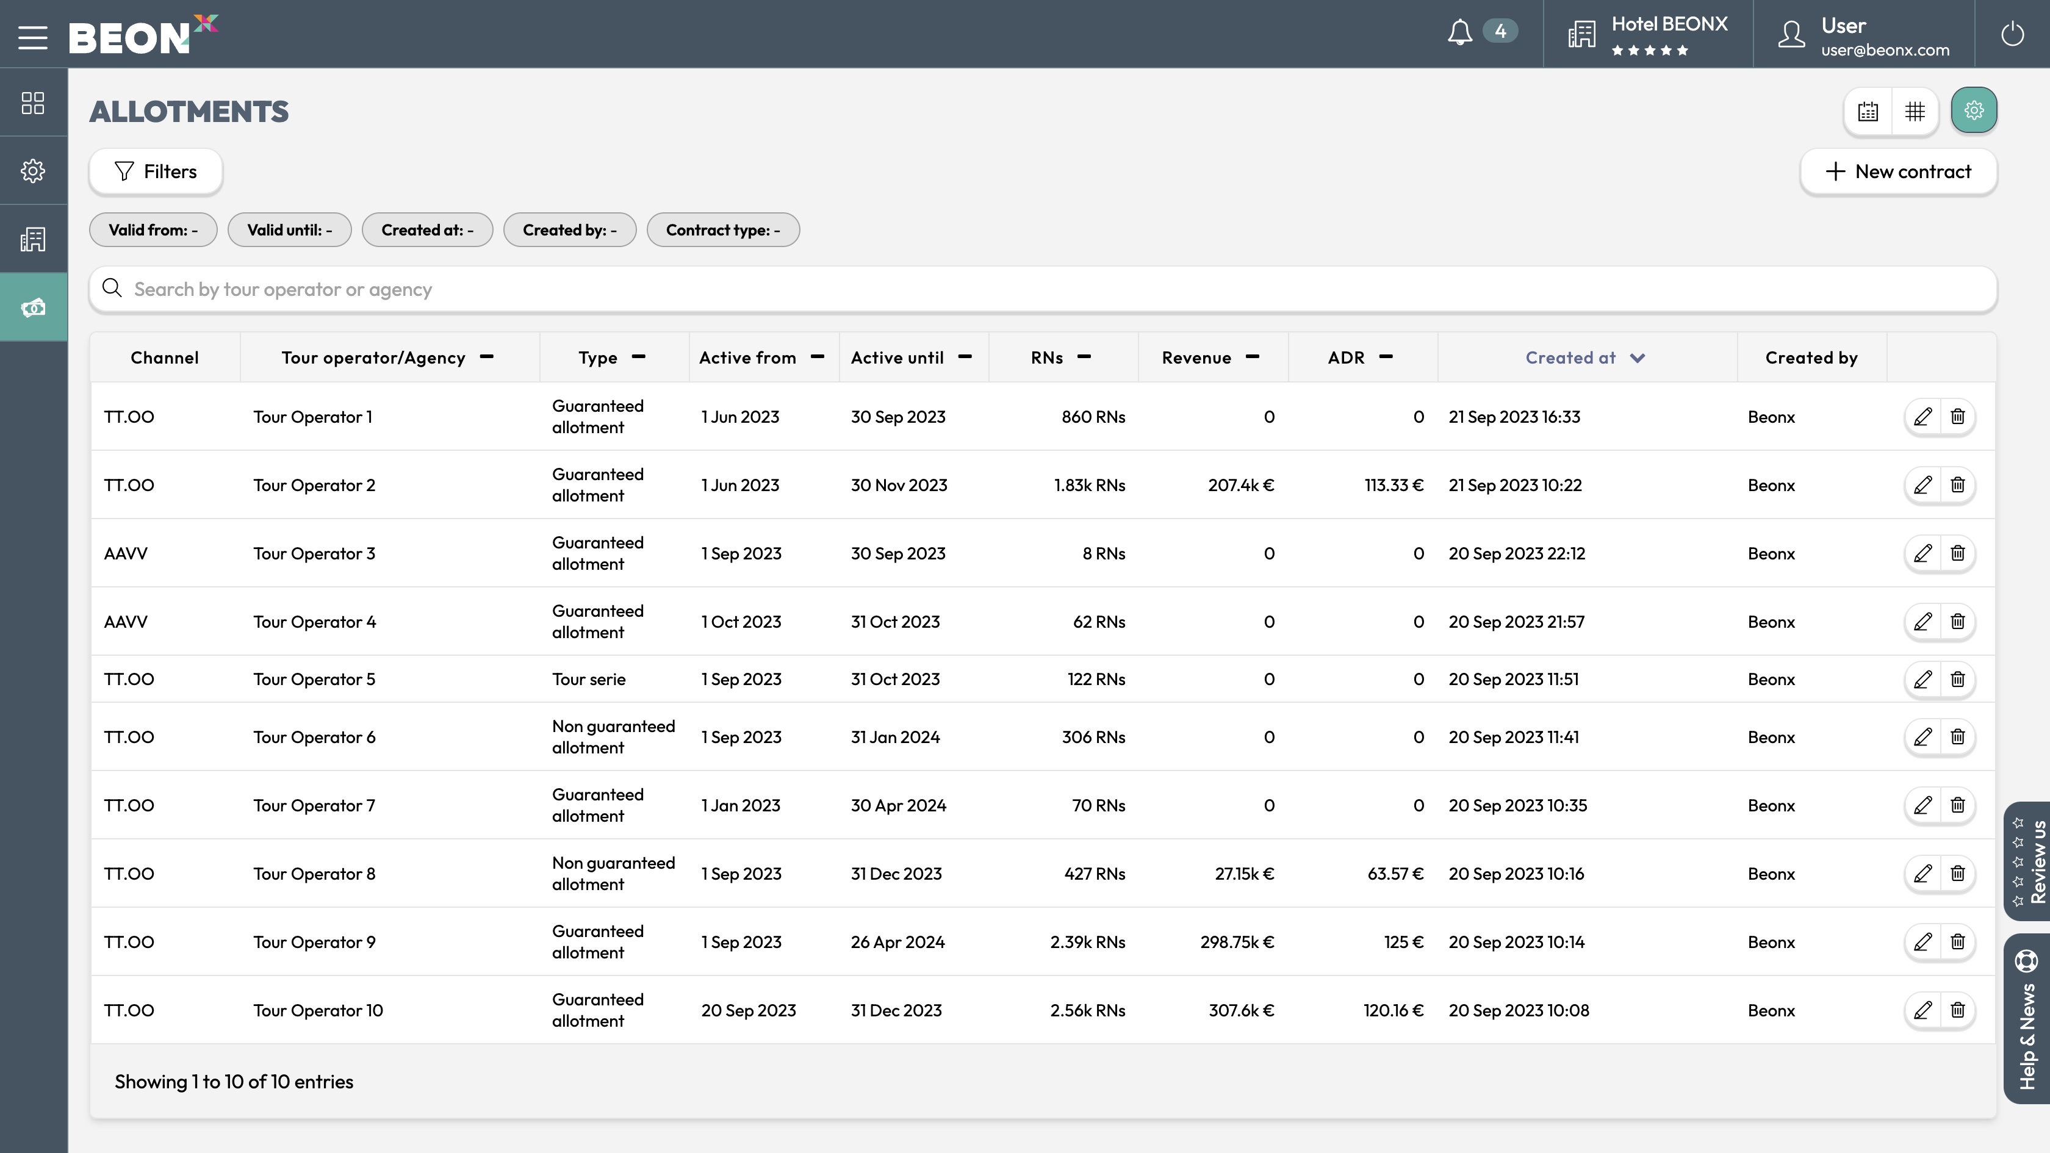Delete Tour Operator 2 contract
The width and height of the screenshot is (2050, 1153).
tap(1958, 484)
